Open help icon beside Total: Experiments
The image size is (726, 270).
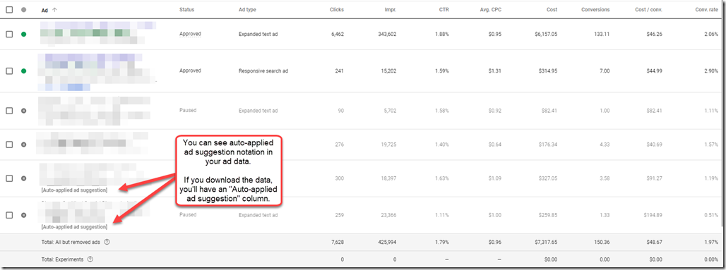tap(90, 259)
